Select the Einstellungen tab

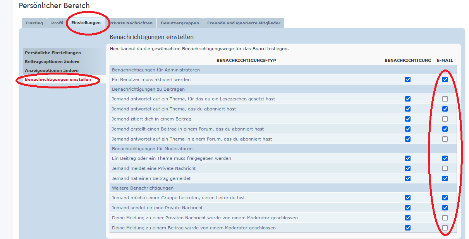86,23
